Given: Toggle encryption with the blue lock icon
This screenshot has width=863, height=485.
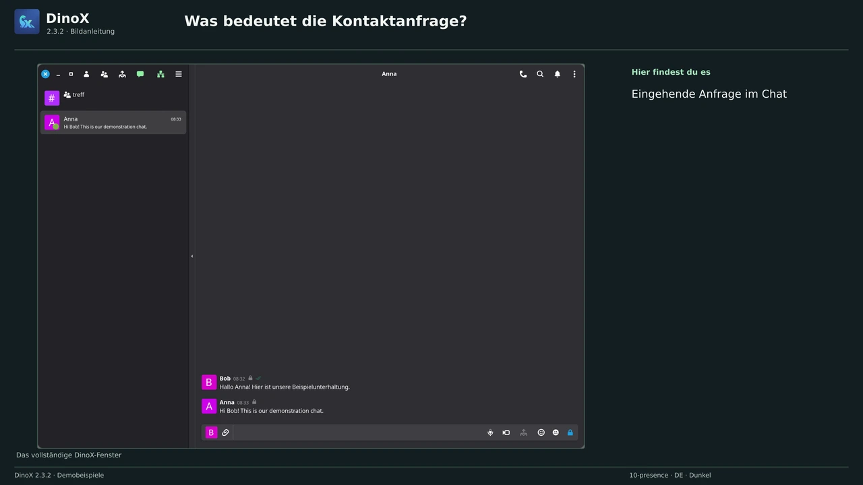Looking at the screenshot, I should [x=570, y=432].
